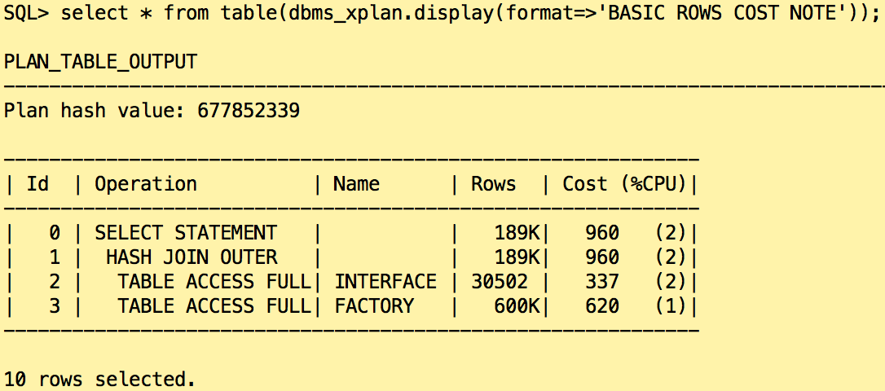The height and width of the screenshot is (391, 885).
Task: Click the 189K rows value for SELECT STATEMENT
Action: tap(517, 232)
